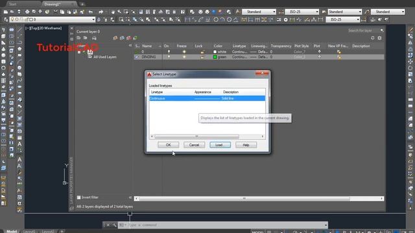Open command line history dropdown arrow
The height and width of the screenshot is (233, 415).
tap(326, 225)
